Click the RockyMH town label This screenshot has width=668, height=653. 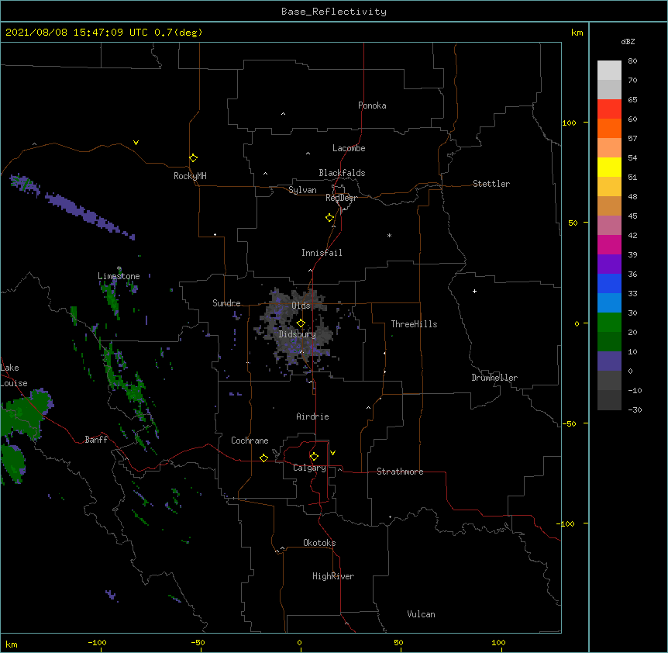pos(190,176)
